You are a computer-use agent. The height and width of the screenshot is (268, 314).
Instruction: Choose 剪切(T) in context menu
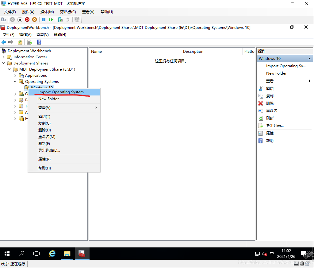point(64,116)
